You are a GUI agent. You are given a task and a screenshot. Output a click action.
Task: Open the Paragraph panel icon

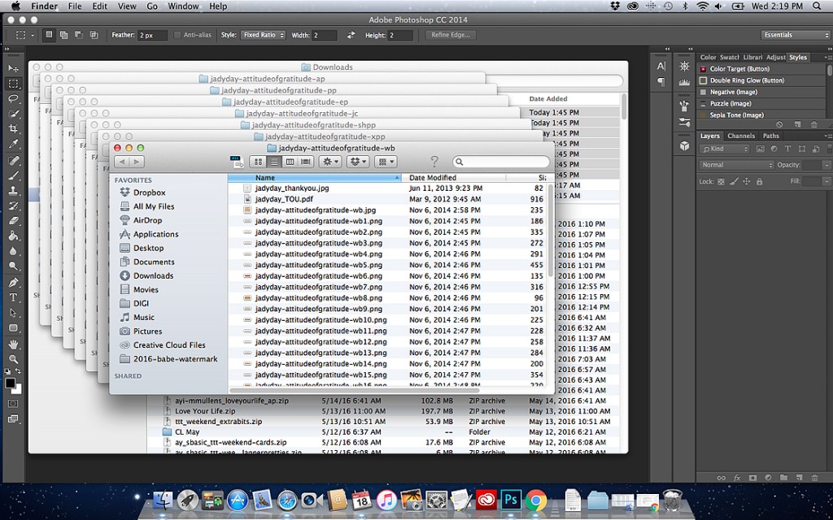click(661, 82)
